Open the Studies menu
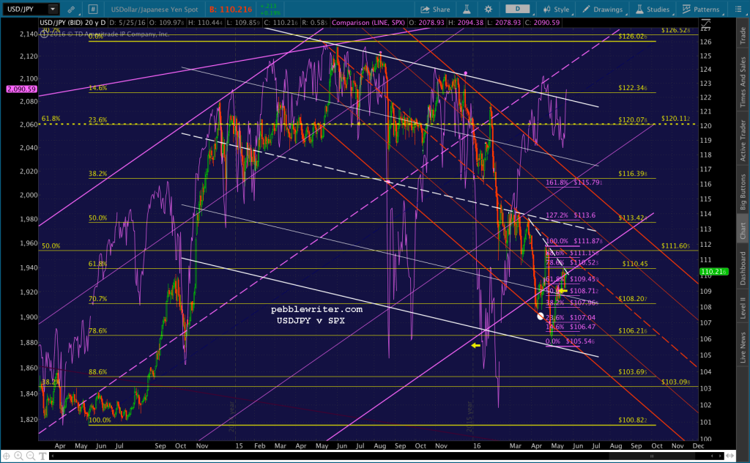Screen dimensions: 750x463 [653, 9]
